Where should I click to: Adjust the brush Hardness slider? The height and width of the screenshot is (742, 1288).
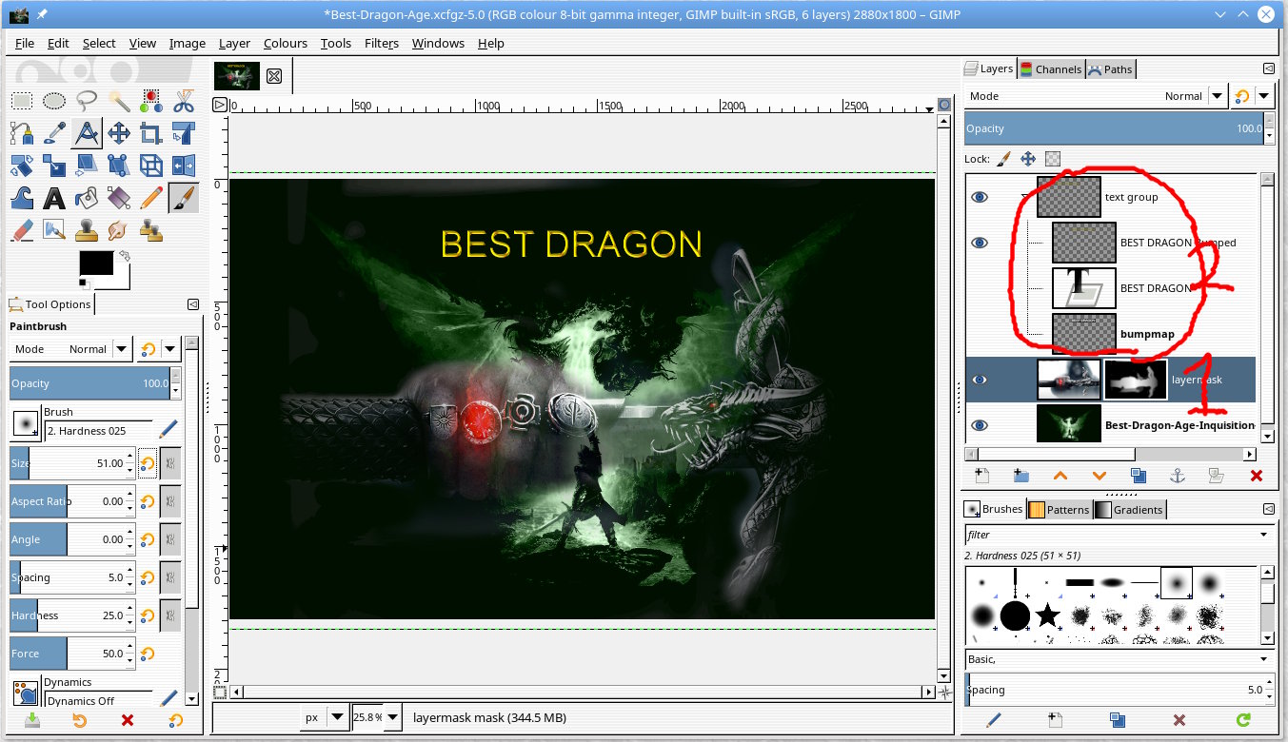coord(72,615)
